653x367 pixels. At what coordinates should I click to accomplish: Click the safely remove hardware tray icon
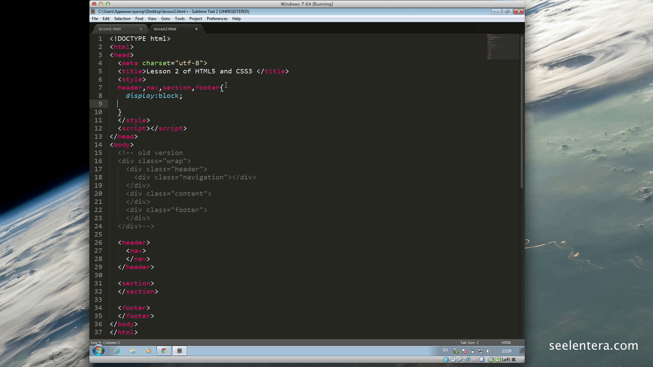click(x=456, y=351)
